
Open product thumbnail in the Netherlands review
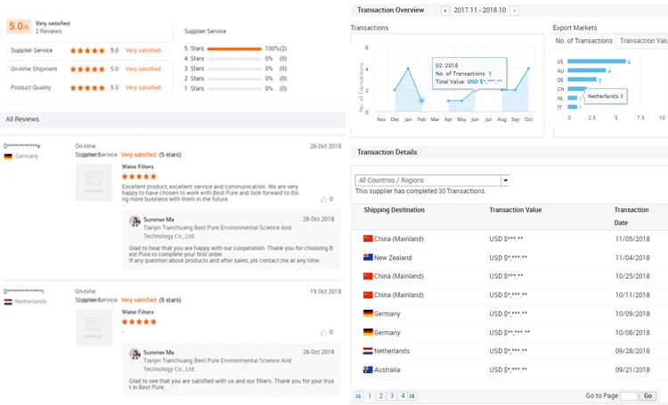coord(94,328)
